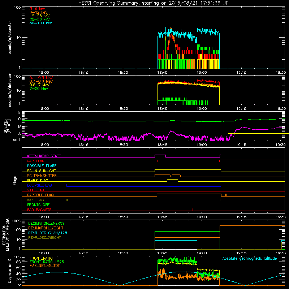
Task: Click the vertical Flags axis label
Action: [15, 180]
